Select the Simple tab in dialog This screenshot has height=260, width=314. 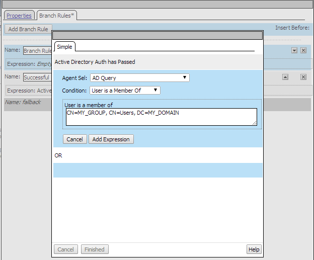pos(64,47)
